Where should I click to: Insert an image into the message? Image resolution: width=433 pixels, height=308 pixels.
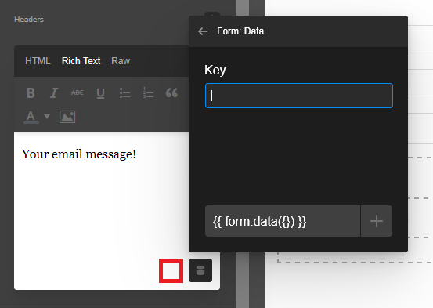(67, 117)
